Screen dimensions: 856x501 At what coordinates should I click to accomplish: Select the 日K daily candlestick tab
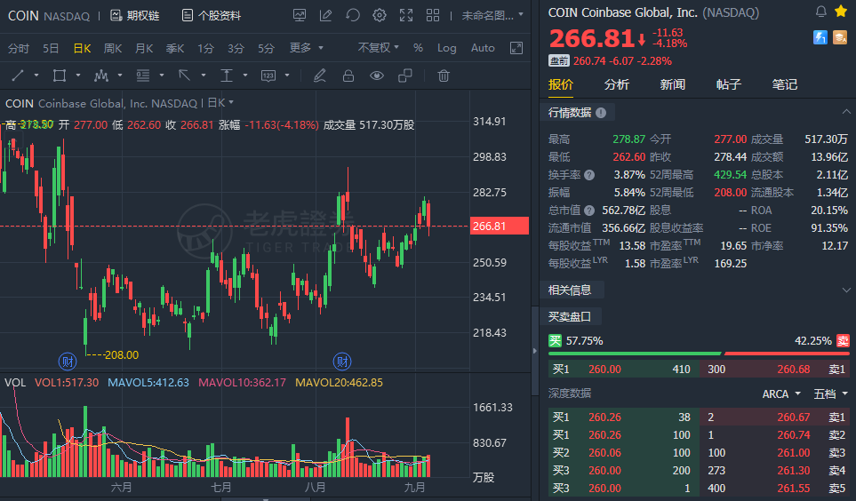(x=82, y=48)
